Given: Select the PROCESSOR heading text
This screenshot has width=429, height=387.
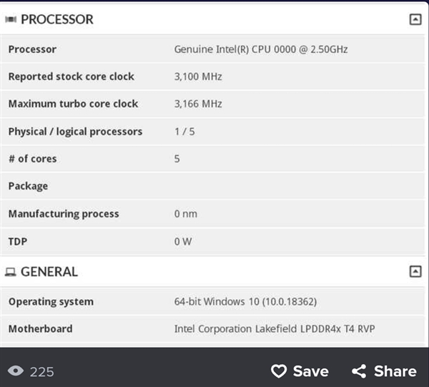Looking at the screenshot, I should pyautogui.click(x=57, y=19).
